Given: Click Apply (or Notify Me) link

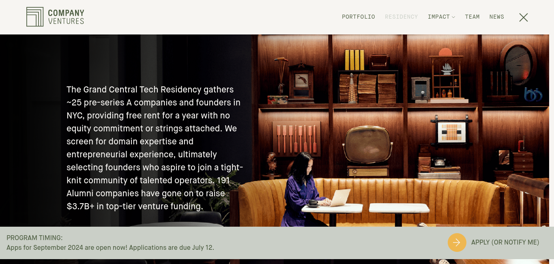Looking at the screenshot, I should coord(505,243).
